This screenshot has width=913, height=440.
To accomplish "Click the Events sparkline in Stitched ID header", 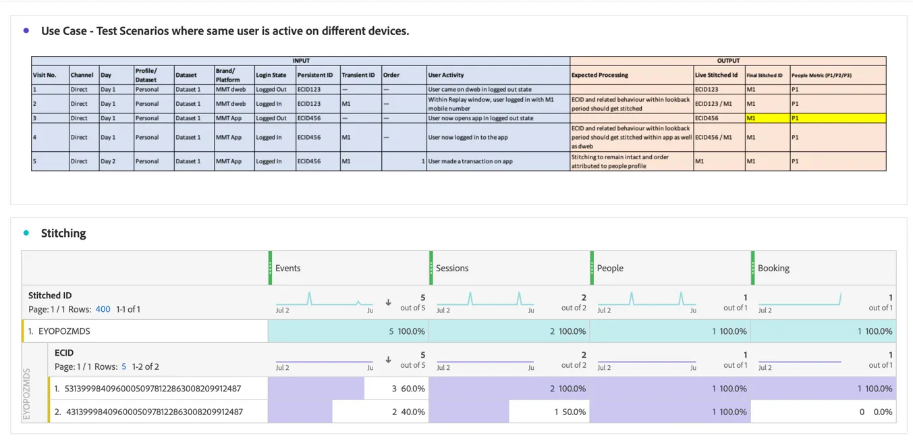I will tap(325, 298).
